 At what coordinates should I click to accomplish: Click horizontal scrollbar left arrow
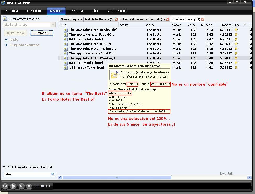[60, 178]
